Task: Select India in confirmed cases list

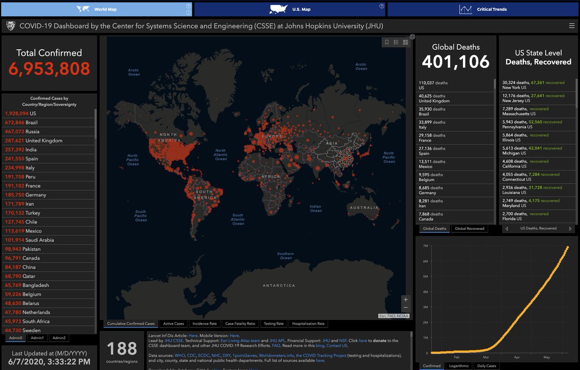Action: click(x=48, y=150)
